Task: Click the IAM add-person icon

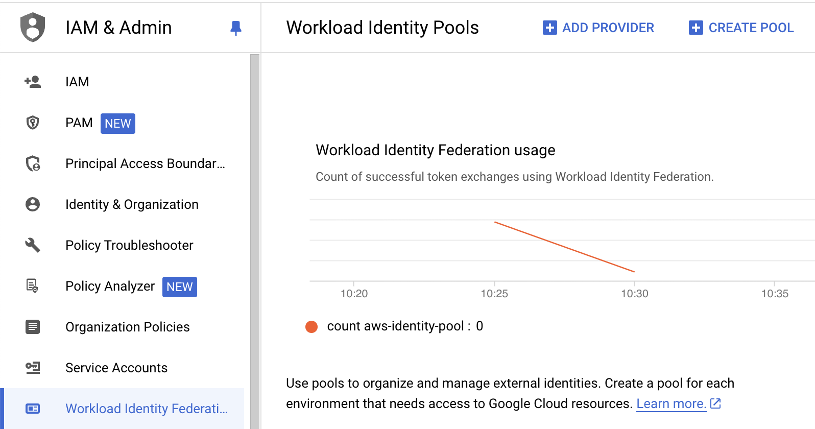Action: 33,82
